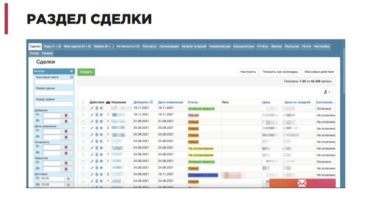Go to the Заявки tab
369x199 pixels.
point(104,46)
